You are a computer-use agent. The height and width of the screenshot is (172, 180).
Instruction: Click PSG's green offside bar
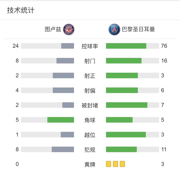126,135
